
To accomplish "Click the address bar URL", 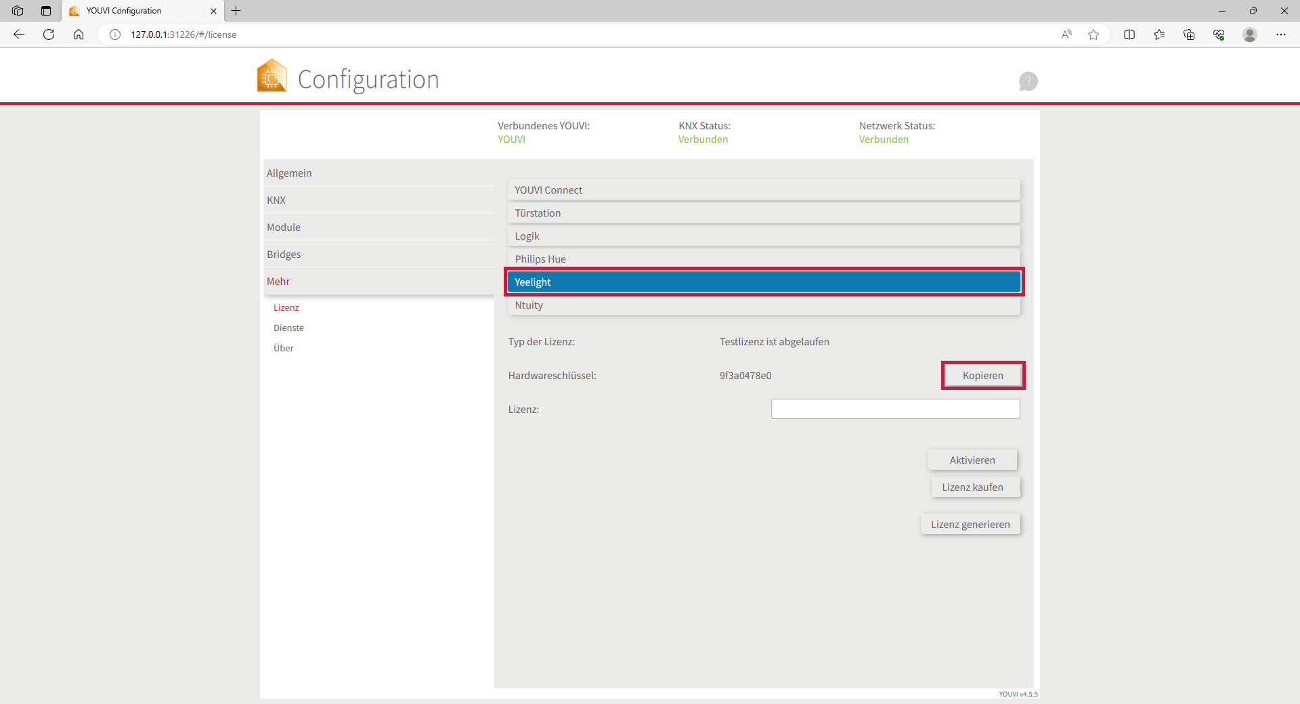I will 183,35.
